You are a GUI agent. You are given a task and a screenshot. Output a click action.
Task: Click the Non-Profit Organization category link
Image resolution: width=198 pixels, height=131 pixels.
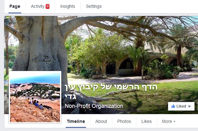pos(94,106)
